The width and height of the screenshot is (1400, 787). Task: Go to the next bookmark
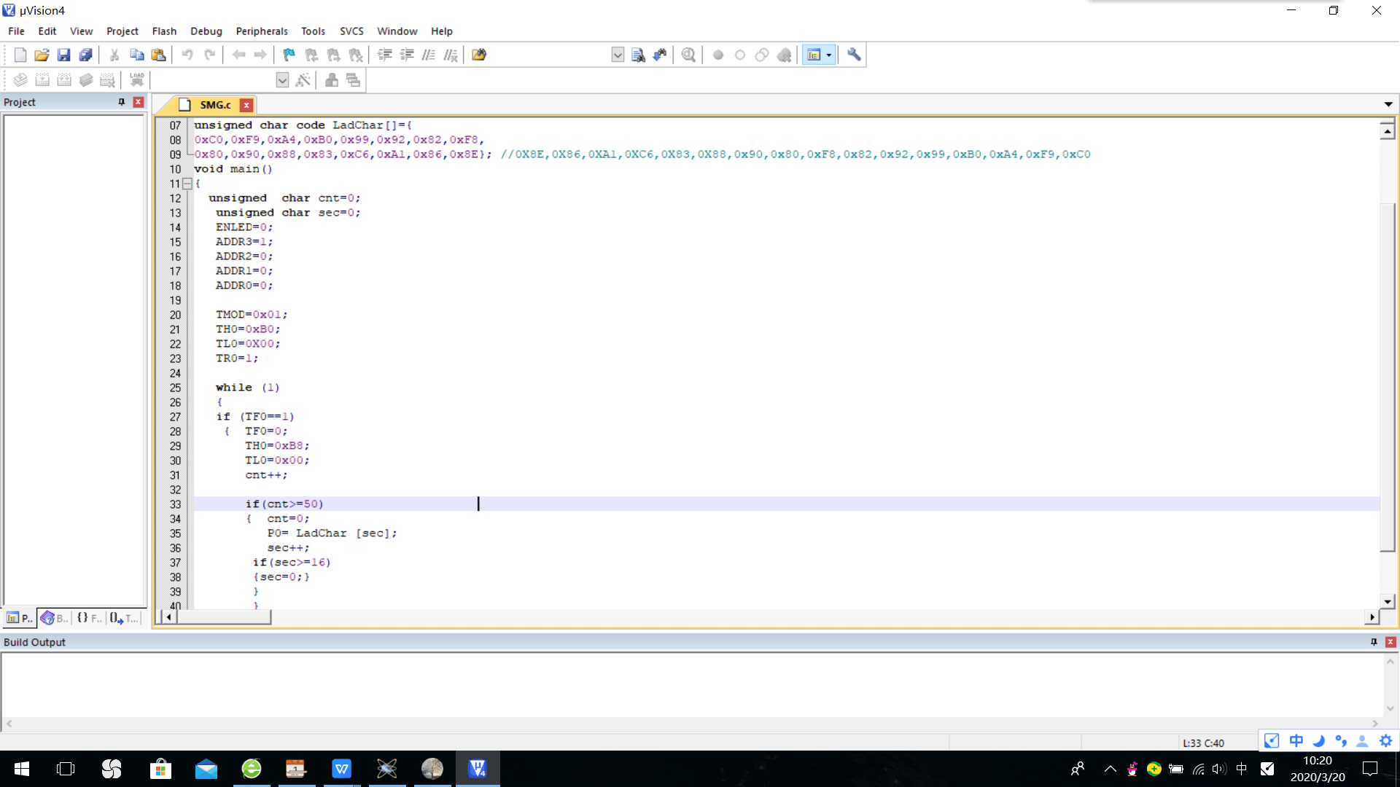pos(333,55)
